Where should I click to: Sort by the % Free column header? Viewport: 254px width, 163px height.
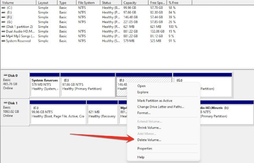179,3
